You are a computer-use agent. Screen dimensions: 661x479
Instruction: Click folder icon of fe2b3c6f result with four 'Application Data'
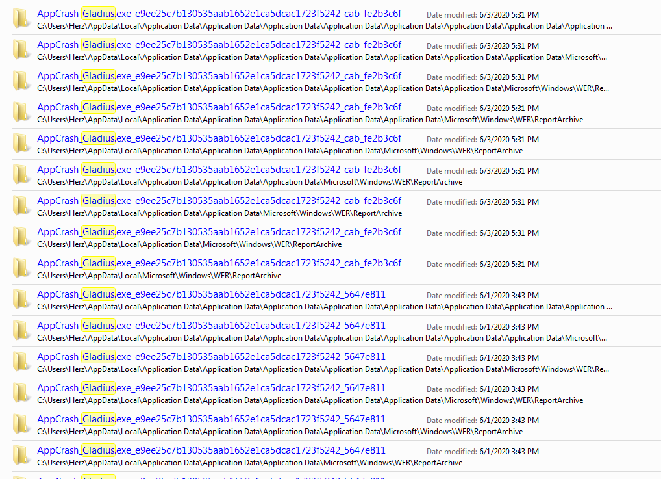coord(21,144)
